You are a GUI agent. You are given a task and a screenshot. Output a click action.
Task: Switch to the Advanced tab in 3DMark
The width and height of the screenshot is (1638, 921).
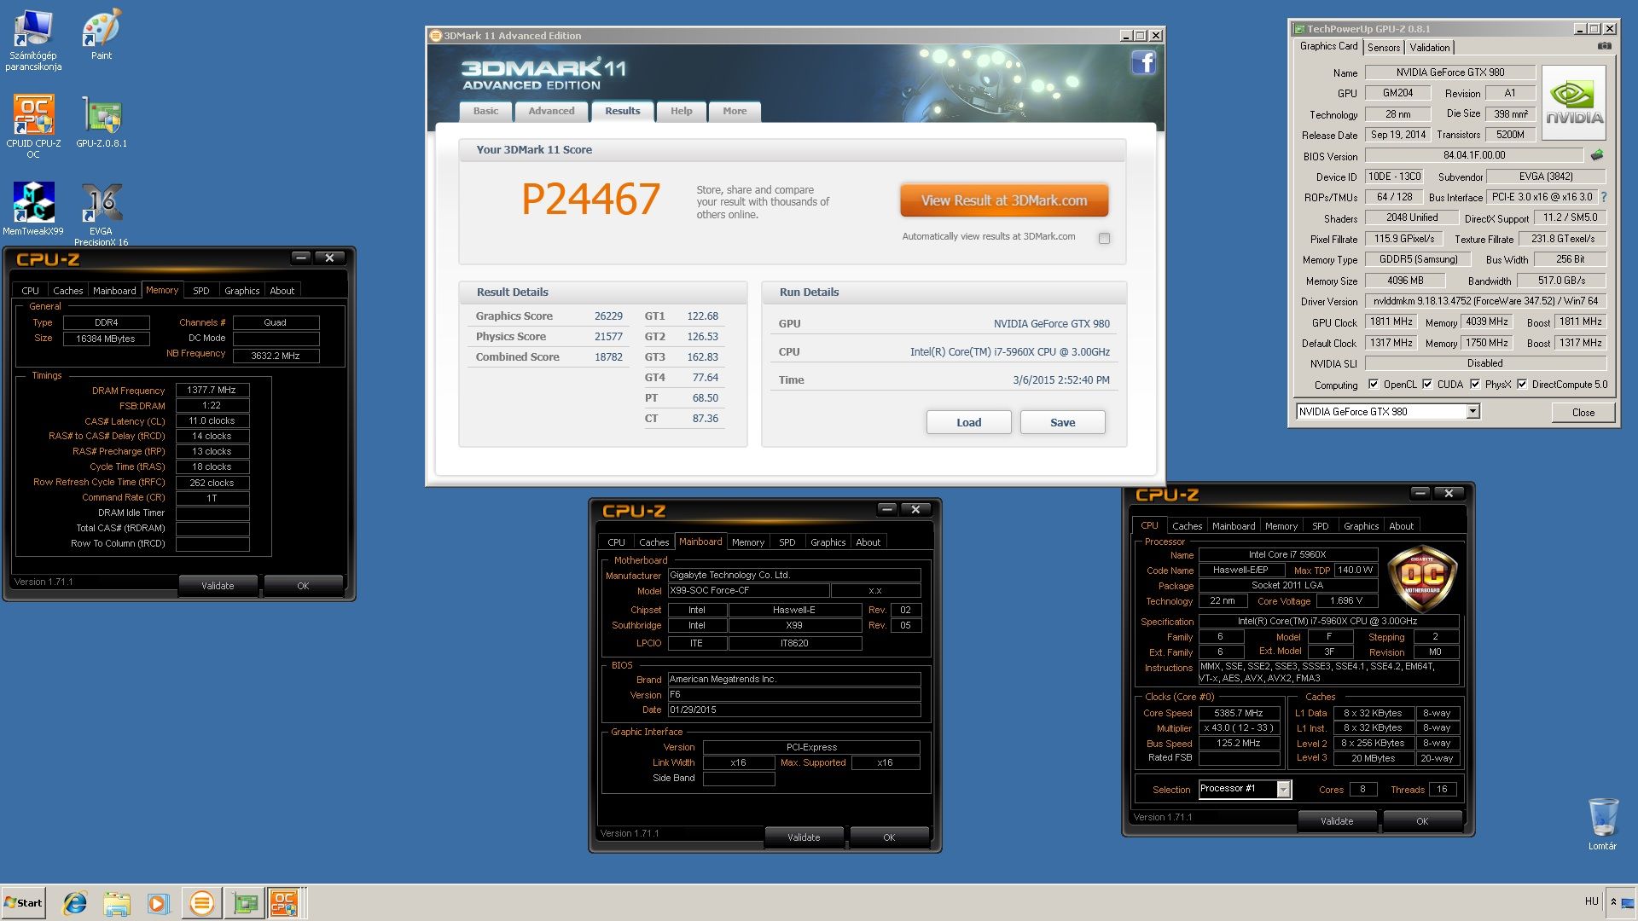(551, 111)
